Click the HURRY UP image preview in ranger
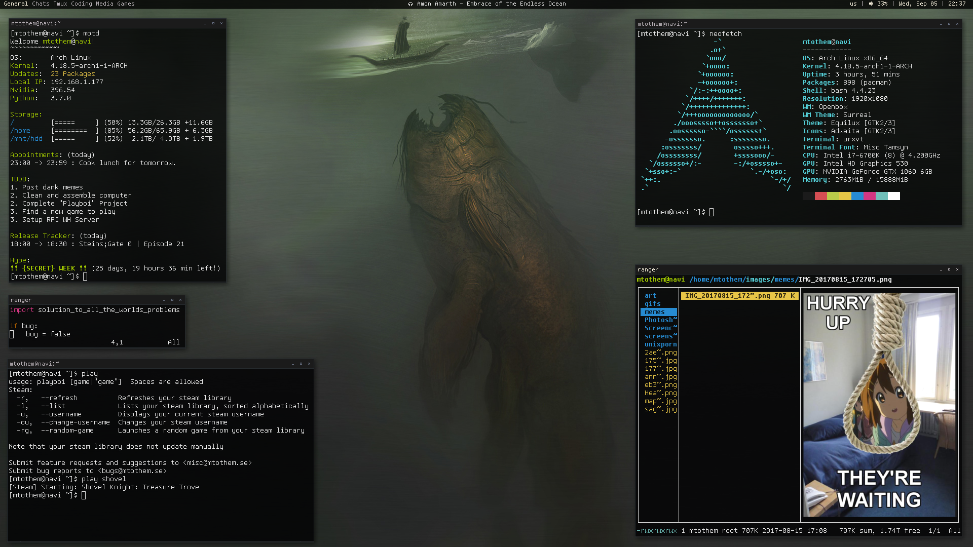The height and width of the screenshot is (547, 973). pyautogui.click(x=879, y=405)
